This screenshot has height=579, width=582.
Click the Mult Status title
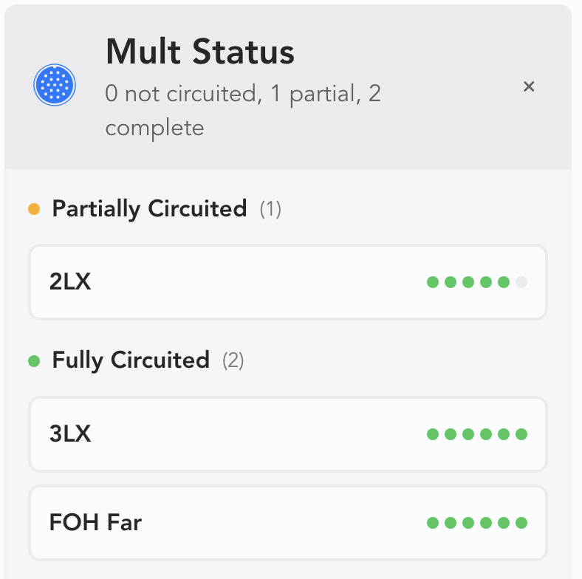coord(200,52)
